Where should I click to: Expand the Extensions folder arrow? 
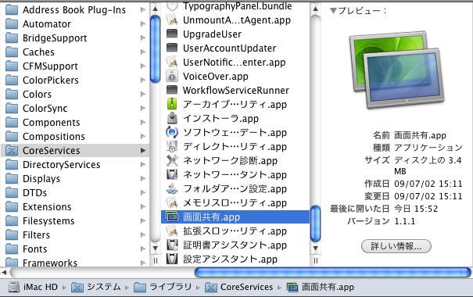143,207
